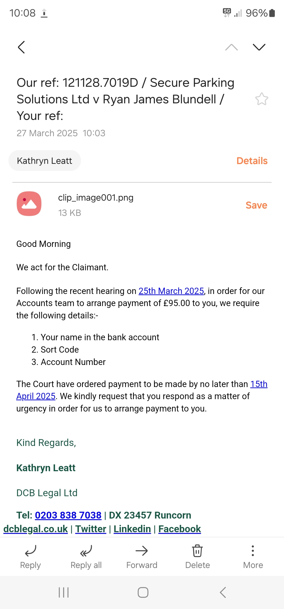The image size is (284, 609).
Task: Open the Twitter link in signature
Action: [x=91, y=529]
